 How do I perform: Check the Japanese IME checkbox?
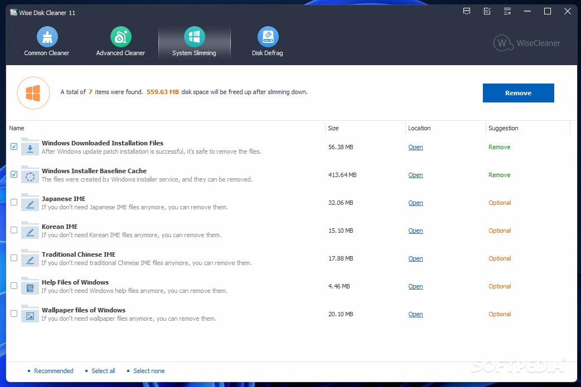14,202
